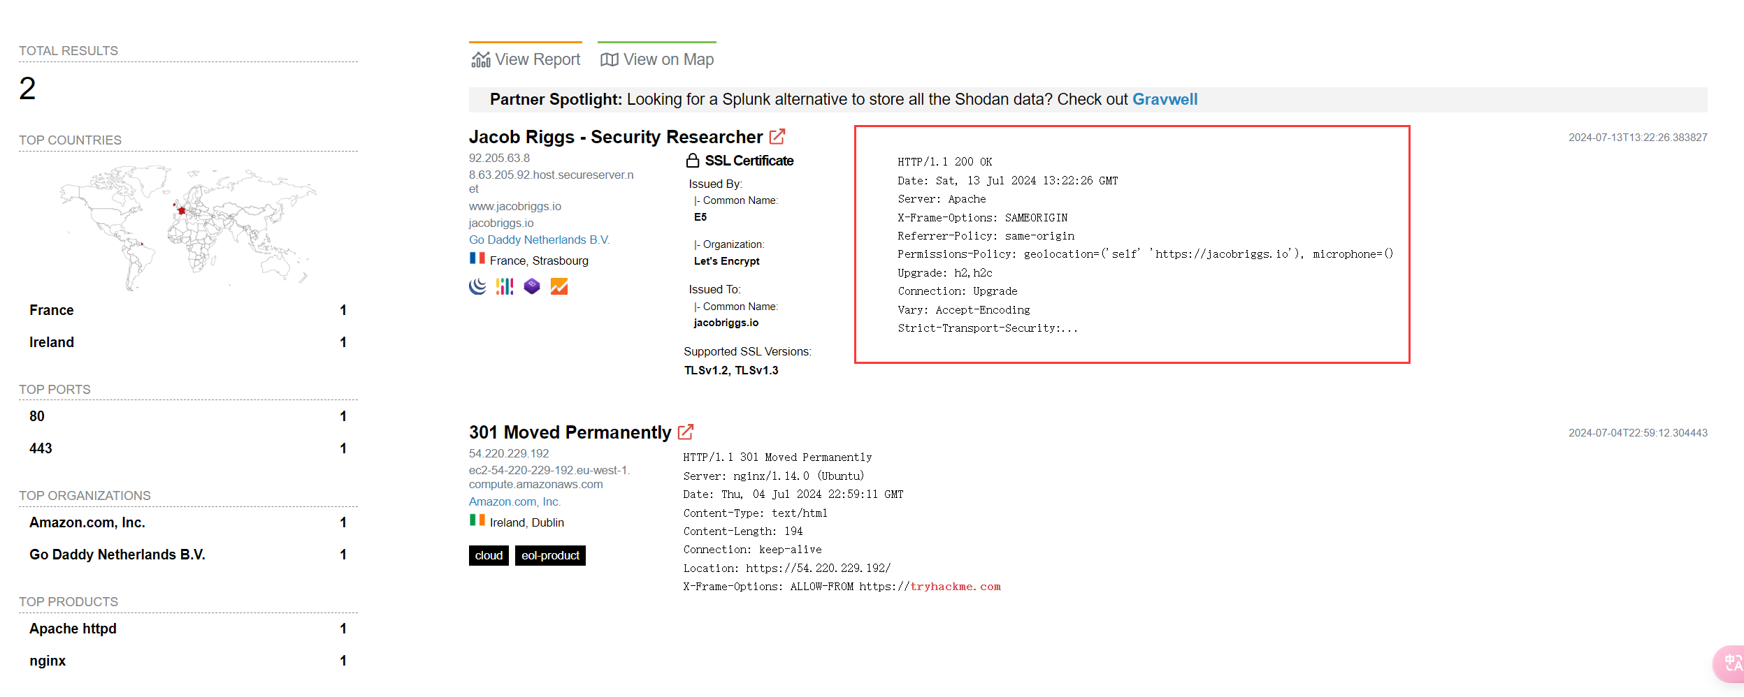Image resolution: width=1744 pixels, height=697 pixels.
Task: Open the Jacob Riggs - Security Researcher result title
Action: (615, 137)
